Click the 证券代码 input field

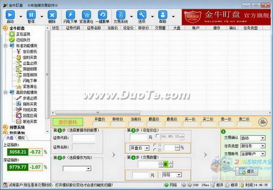click(84, 138)
